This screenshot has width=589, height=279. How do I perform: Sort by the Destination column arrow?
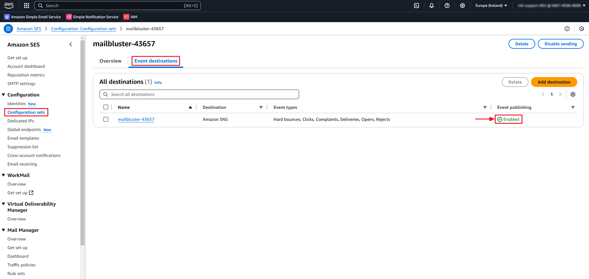pos(261,107)
